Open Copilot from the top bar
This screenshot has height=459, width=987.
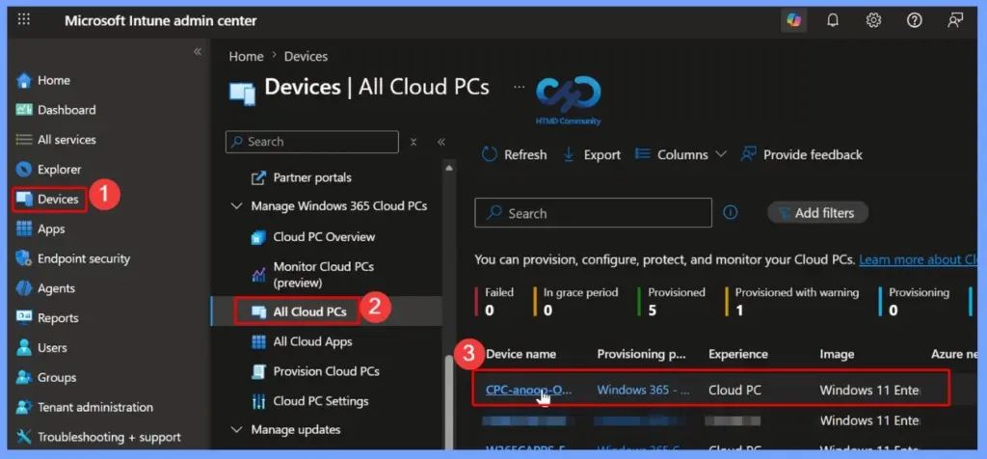pyautogui.click(x=794, y=21)
